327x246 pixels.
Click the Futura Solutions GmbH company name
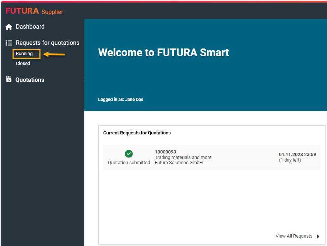179,163
